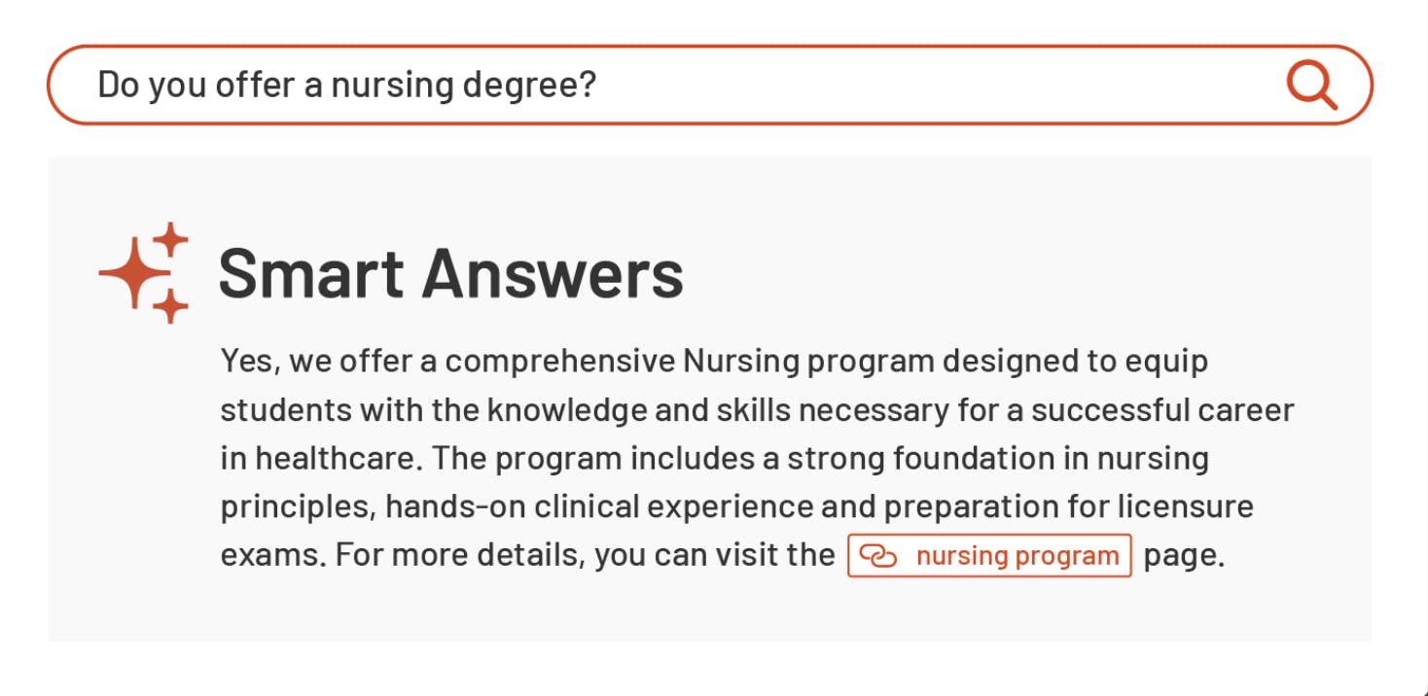Open the nursing program link
The width and height of the screenshot is (1428, 696).
[989, 556]
